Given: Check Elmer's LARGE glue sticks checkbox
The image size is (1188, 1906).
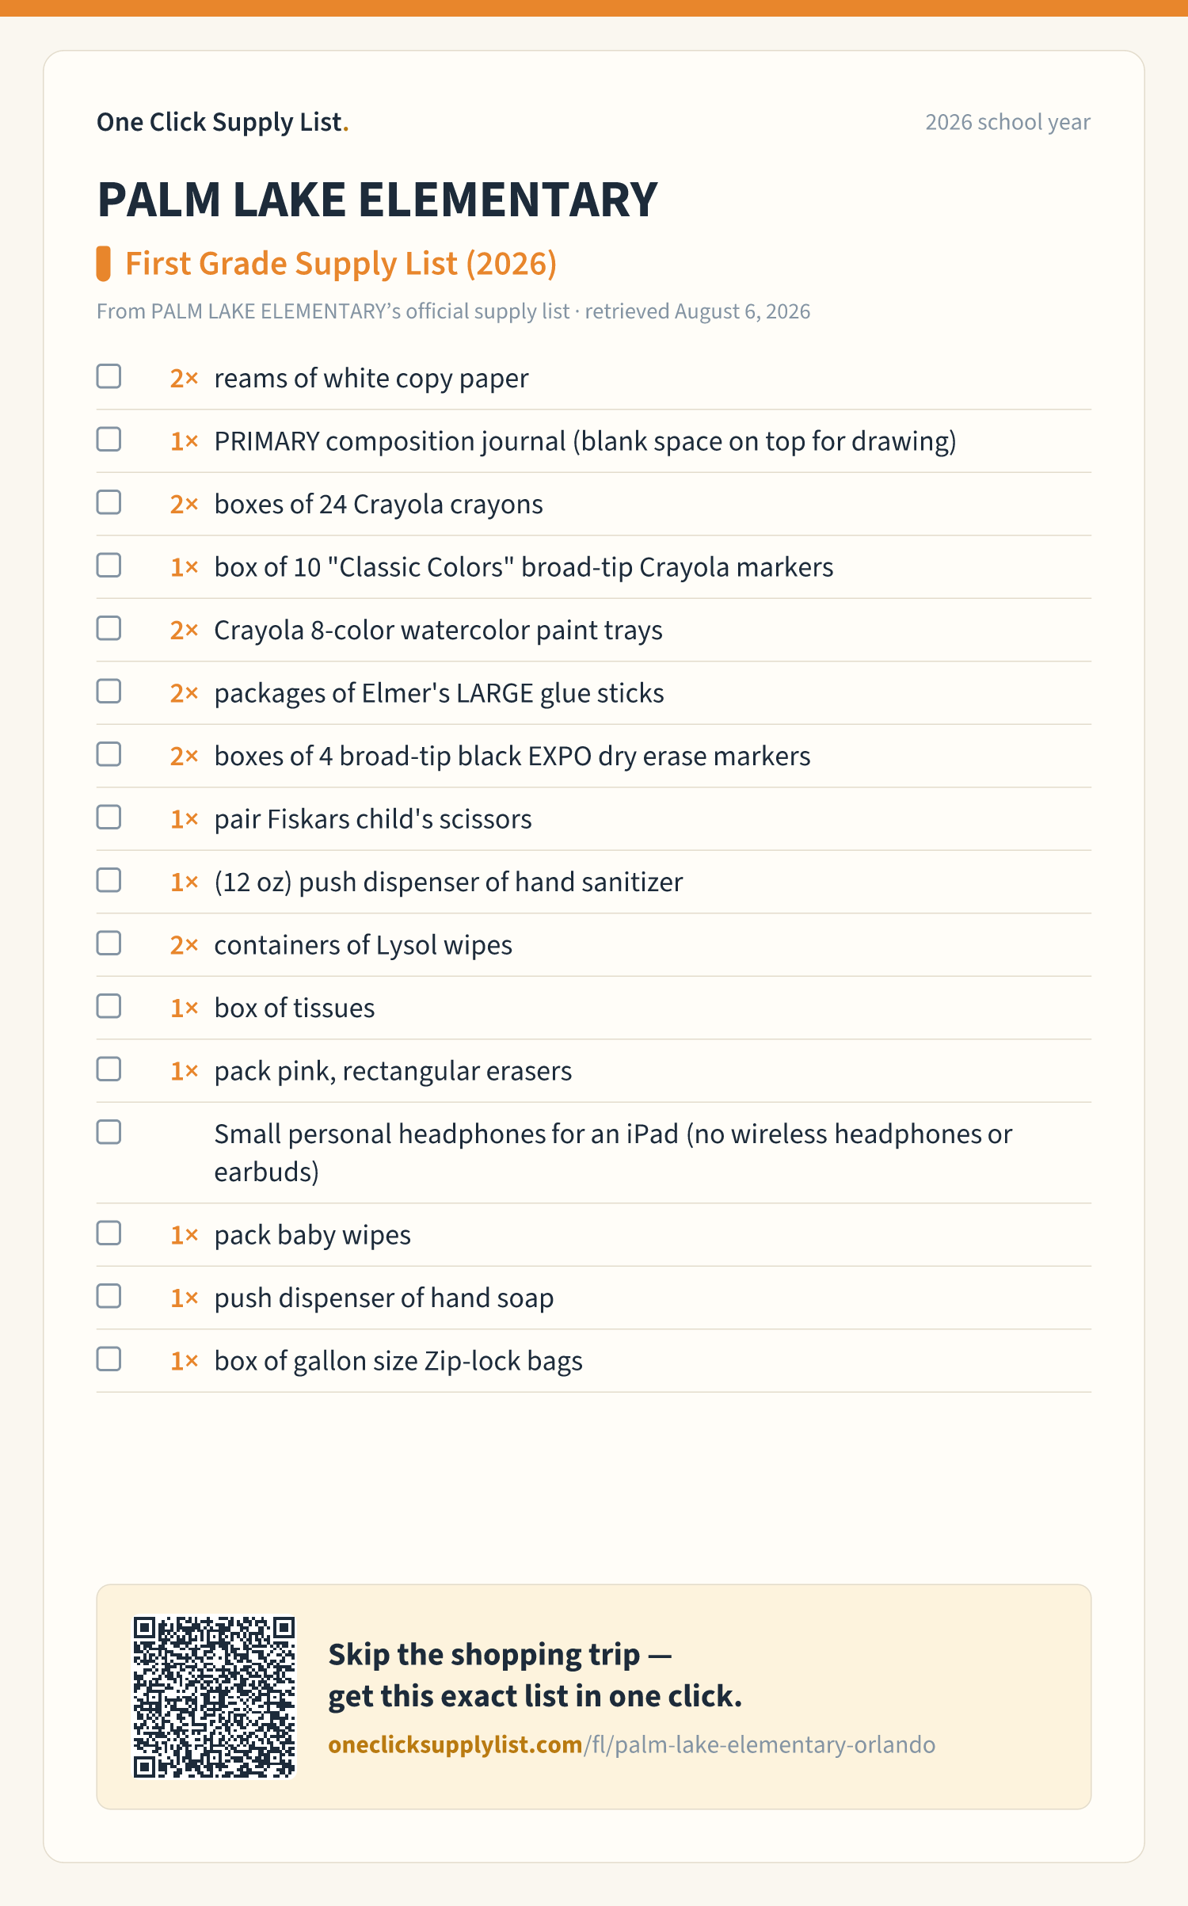Looking at the screenshot, I should [x=109, y=691].
